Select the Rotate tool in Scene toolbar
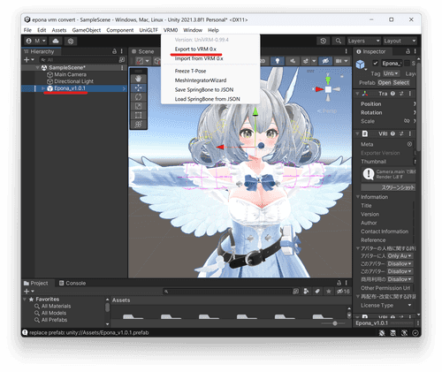The image size is (442, 372). [138, 97]
